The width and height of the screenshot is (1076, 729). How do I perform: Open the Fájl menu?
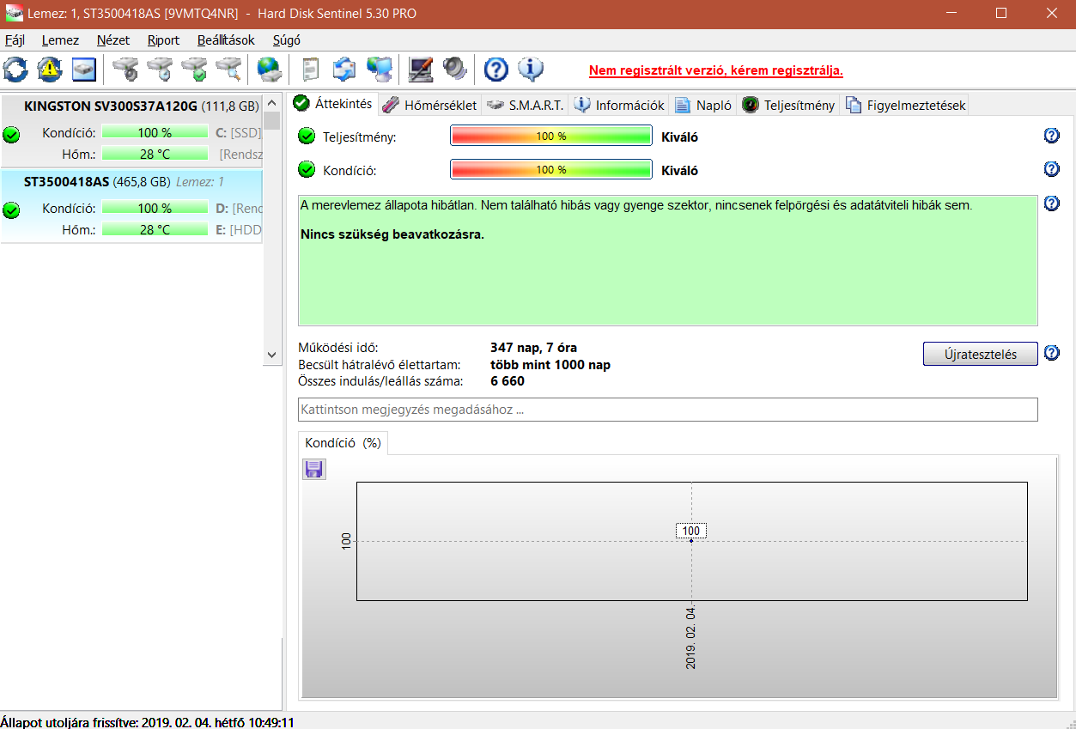pyautogui.click(x=15, y=40)
